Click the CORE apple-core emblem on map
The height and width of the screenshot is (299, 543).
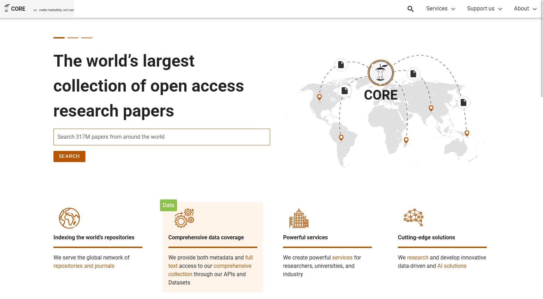pos(381,73)
